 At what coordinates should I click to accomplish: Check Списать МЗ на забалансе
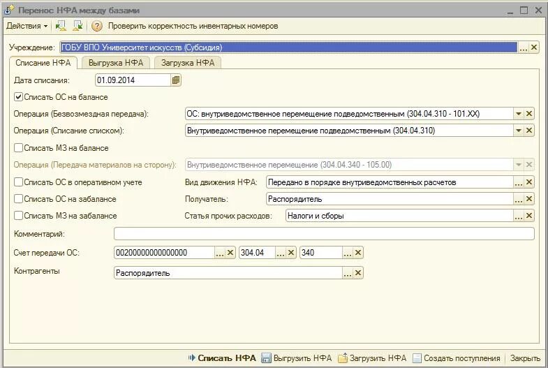click(x=18, y=216)
